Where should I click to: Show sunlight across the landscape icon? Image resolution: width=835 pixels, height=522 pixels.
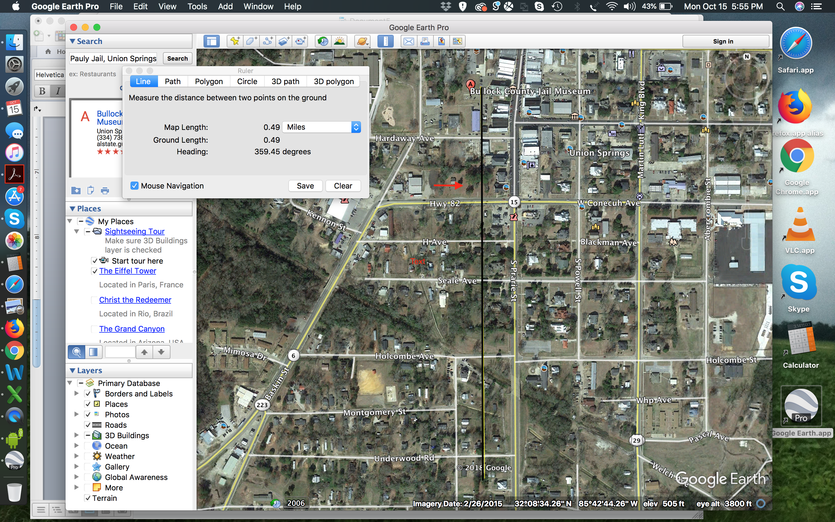pos(340,41)
